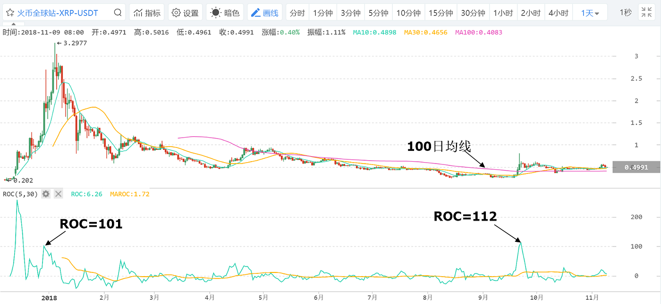This screenshot has height=304, width=661.
Task: Click the 3.2977 high price marker
Action: pyautogui.click(x=71, y=43)
